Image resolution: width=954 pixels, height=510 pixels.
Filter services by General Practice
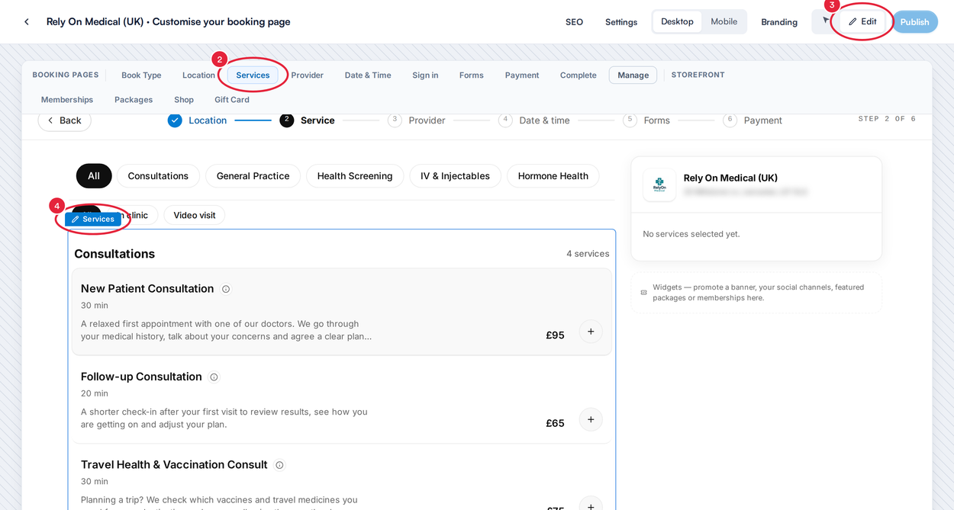[253, 176]
